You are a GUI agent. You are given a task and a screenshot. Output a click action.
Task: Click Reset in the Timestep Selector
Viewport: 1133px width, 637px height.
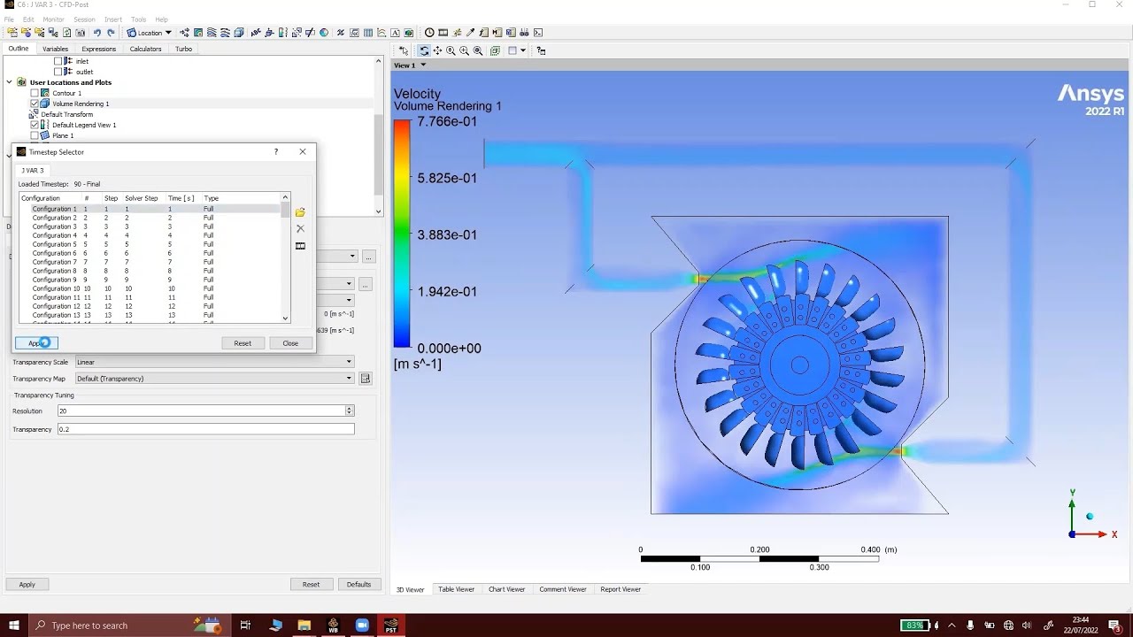[243, 343]
